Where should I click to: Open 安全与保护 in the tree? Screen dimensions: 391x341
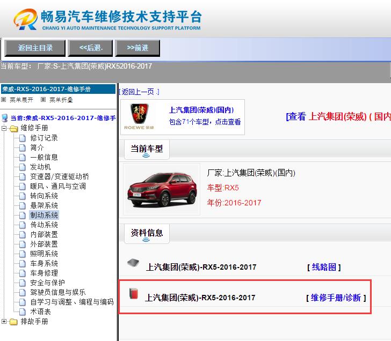[x=47, y=283]
